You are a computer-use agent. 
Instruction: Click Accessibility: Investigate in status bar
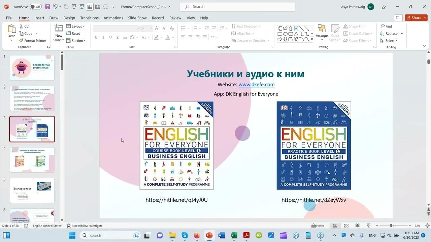85,226
